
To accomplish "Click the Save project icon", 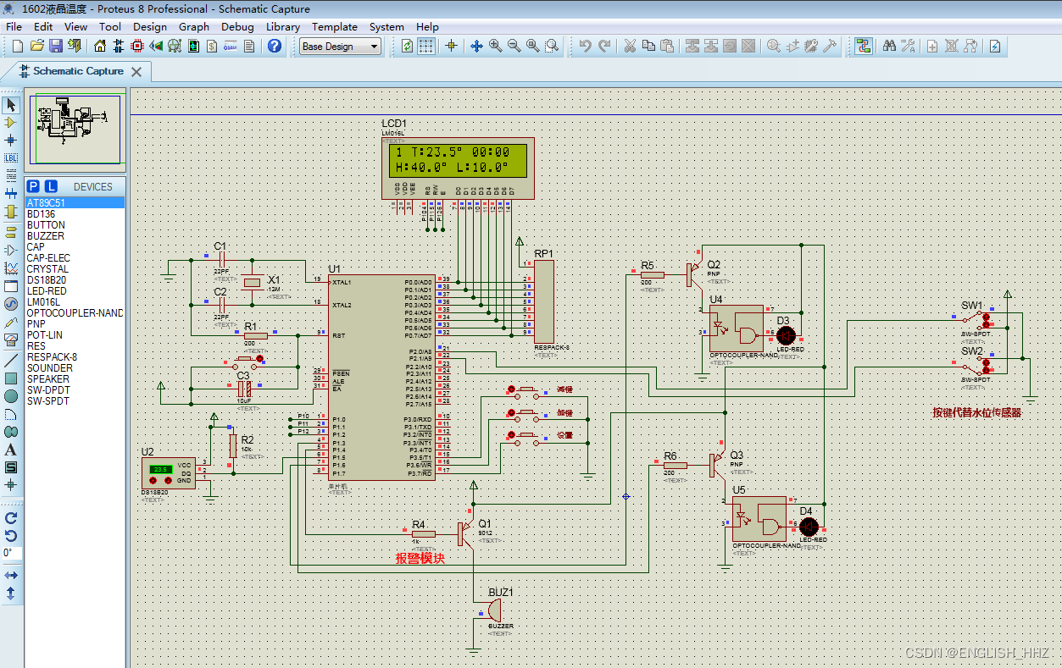I will (x=56, y=47).
